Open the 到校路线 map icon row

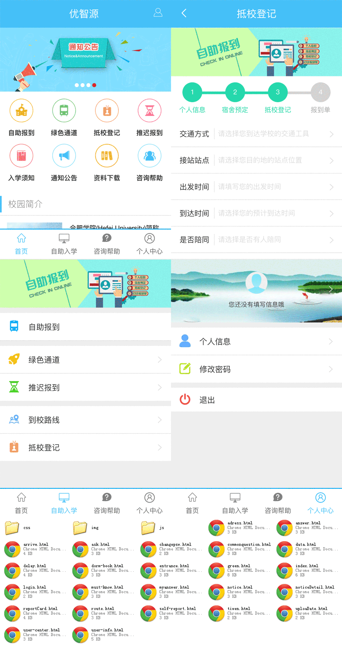[14, 420]
